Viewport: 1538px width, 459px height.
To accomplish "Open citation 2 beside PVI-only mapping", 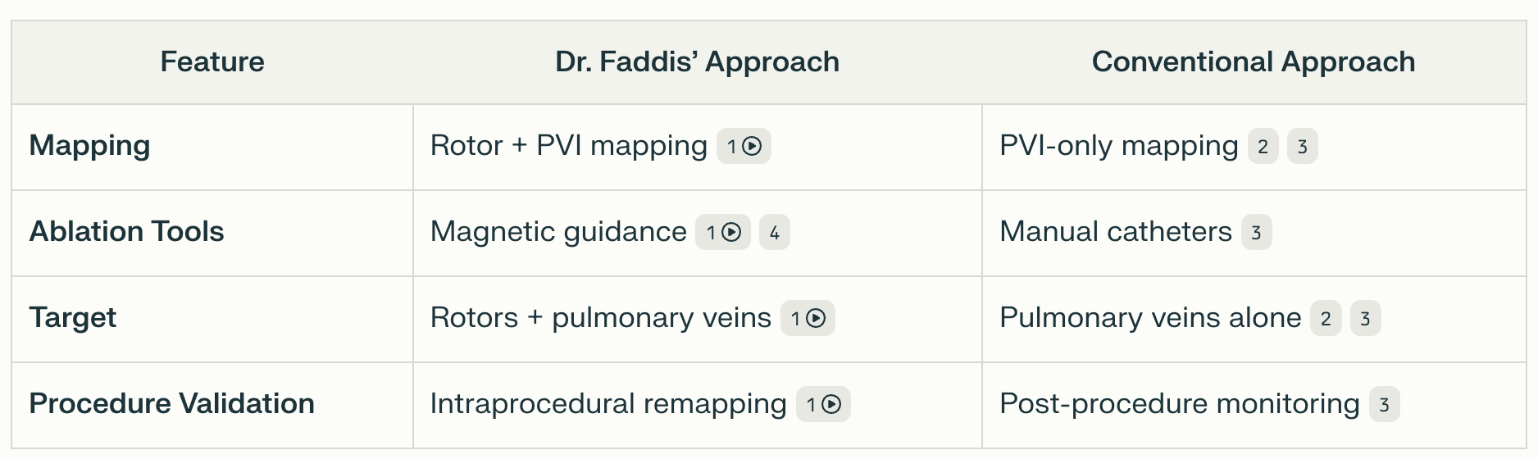I will pyautogui.click(x=1263, y=147).
